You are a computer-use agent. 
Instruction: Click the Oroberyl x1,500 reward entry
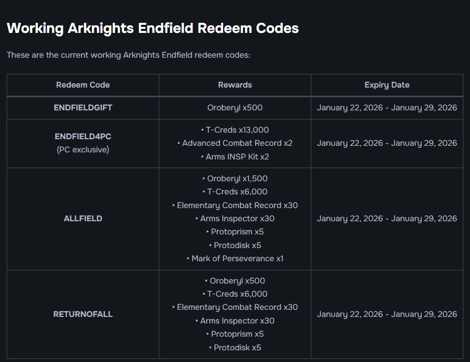[235, 179]
